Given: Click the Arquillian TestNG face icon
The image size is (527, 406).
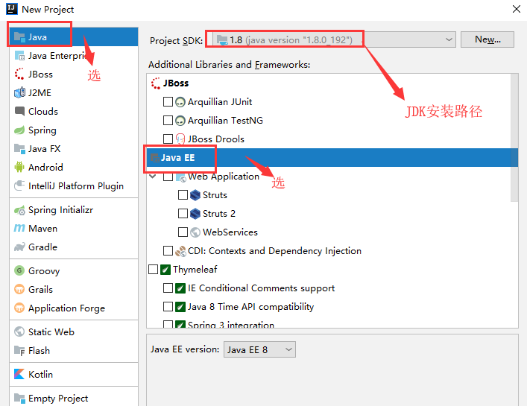Looking at the screenshot, I should 180,120.
